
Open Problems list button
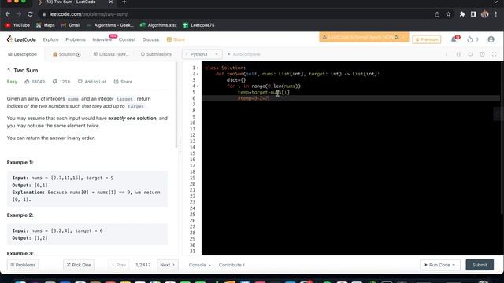click(x=23, y=265)
